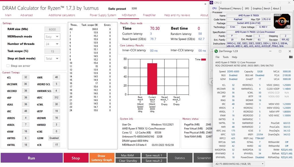Switch to CPU-Z SPD tab
The image size is (294, 167).
tap(247, 8)
